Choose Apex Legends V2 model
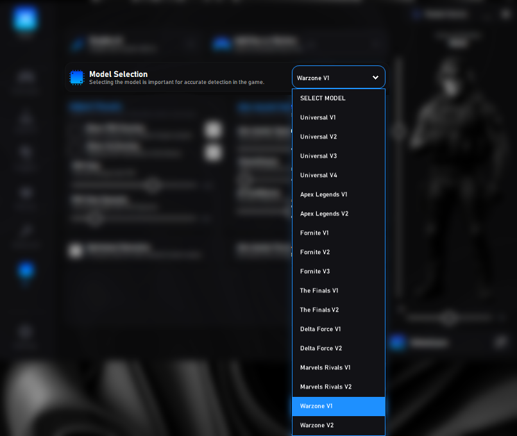Image resolution: width=517 pixels, height=436 pixels. 339,214
